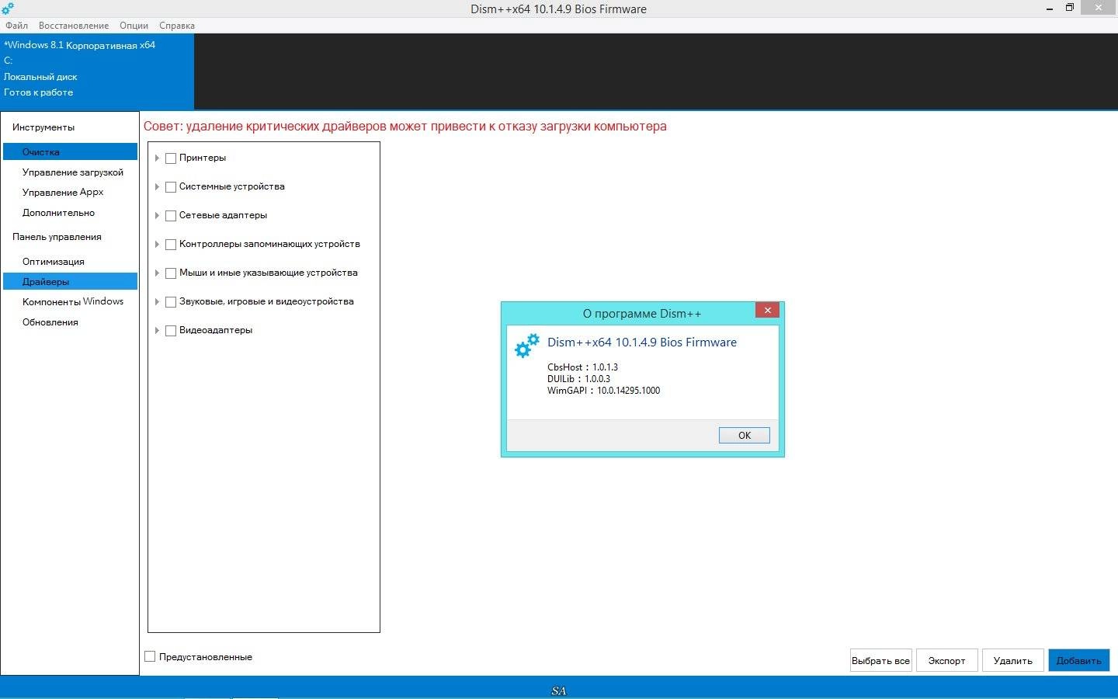Expand Контроллеры запоминающих устройств group
Image resolution: width=1118 pixels, height=699 pixels.
(x=157, y=245)
